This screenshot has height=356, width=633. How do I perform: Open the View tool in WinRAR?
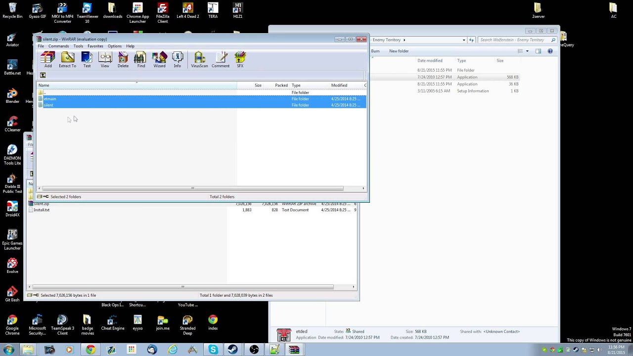coord(105,60)
